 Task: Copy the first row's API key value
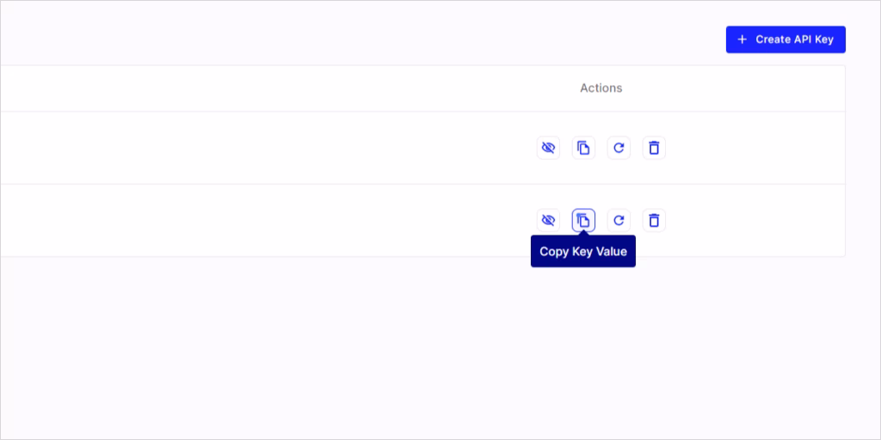[x=583, y=148]
